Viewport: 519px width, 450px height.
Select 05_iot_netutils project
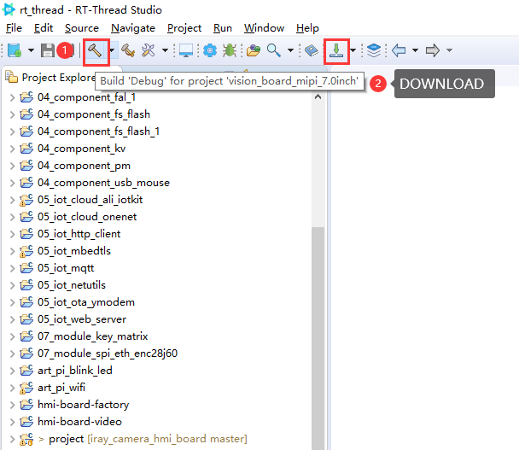(x=72, y=285)
